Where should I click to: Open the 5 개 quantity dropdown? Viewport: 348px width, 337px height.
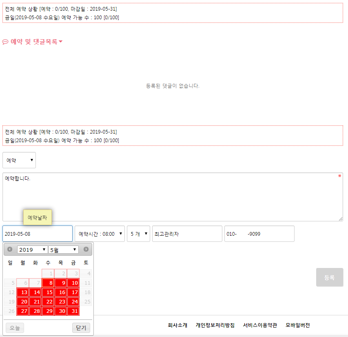click(x=138, y=234)
